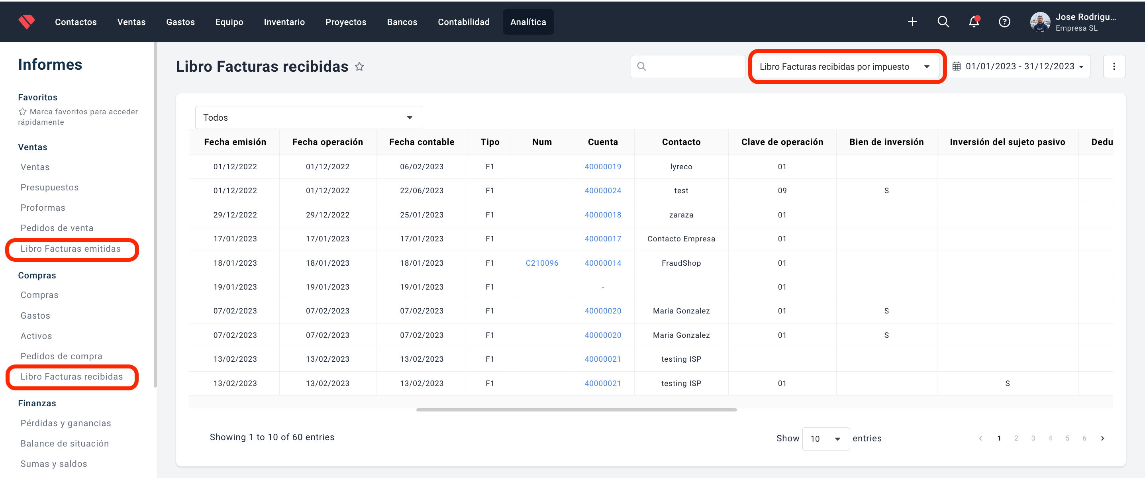Open Sumas y saldos report

pos(54,464)
